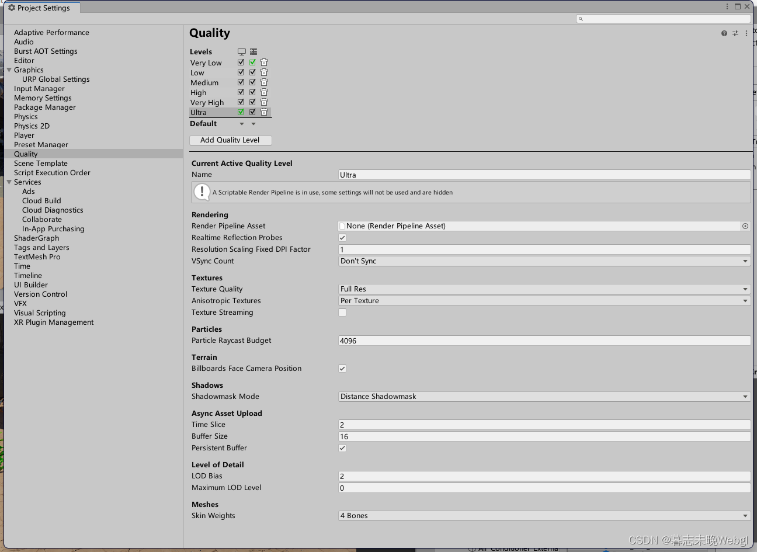757x552 pixels.
Task: Pick Render Pipeline Asset via object selector
Action: (745, 226)
